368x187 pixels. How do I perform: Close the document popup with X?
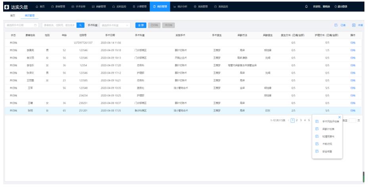(339, 117)
